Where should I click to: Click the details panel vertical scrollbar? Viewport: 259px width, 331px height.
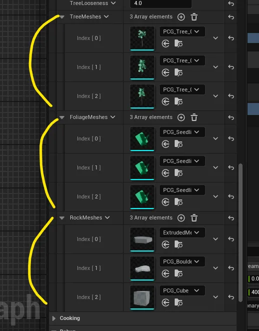click(x=241, y=232)
